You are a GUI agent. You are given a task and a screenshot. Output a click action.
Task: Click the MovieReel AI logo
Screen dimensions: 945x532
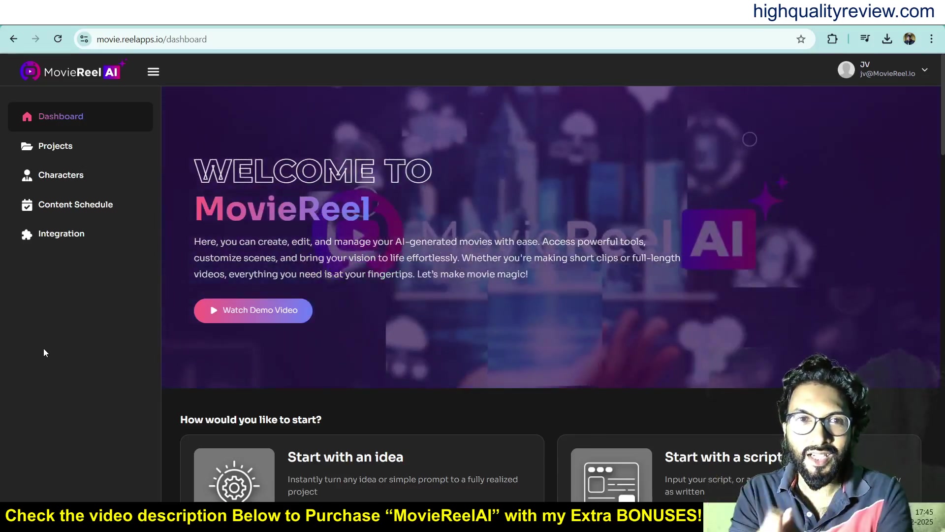pyautogui.click(x=73, y=71)
